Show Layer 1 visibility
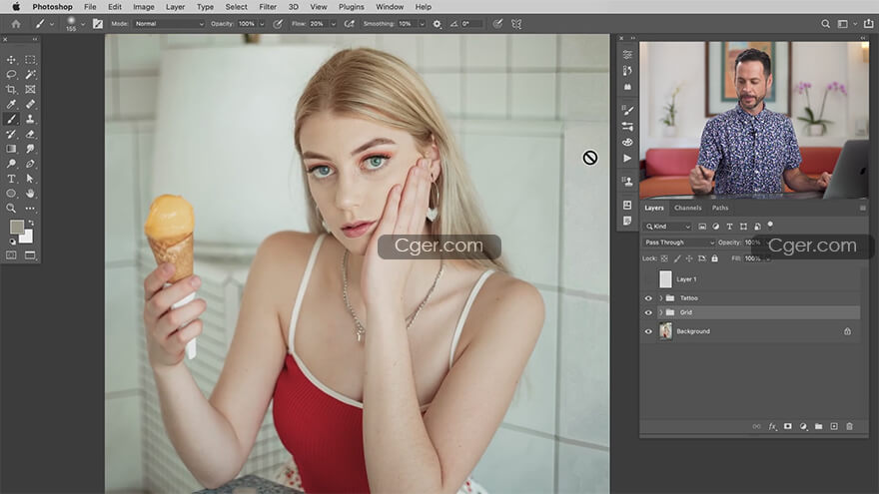This screenshot has width=879, height=494. [648, 278]
